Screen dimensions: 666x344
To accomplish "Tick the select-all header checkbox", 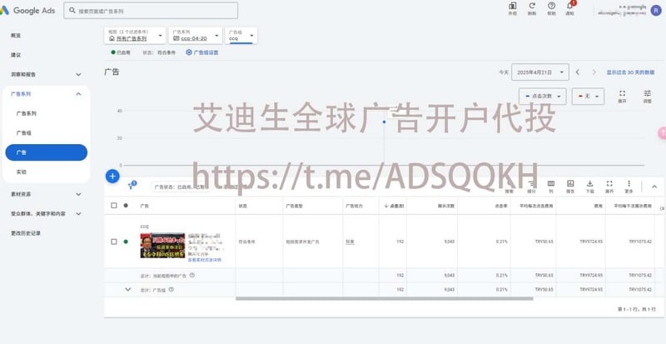I will pyautogui.click(x=114, y=206).
